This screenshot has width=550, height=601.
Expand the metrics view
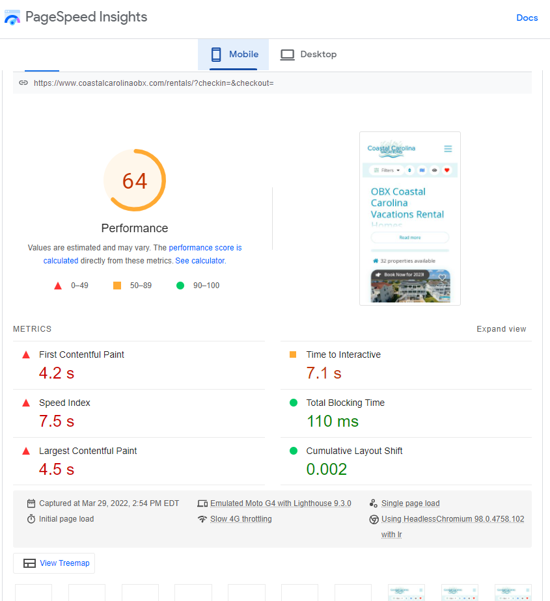click(501, 329)
